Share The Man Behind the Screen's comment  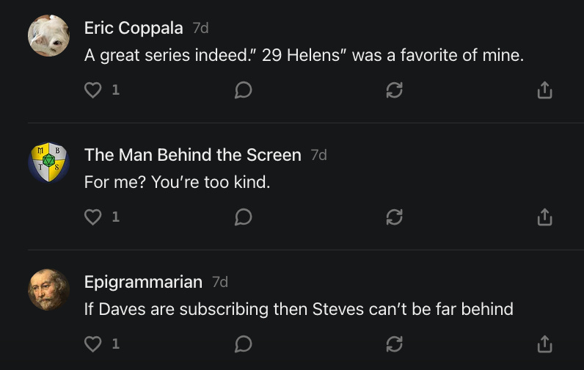click(544, 217)
